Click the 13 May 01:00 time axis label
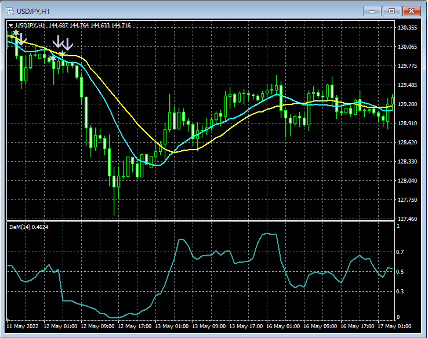 172,326
